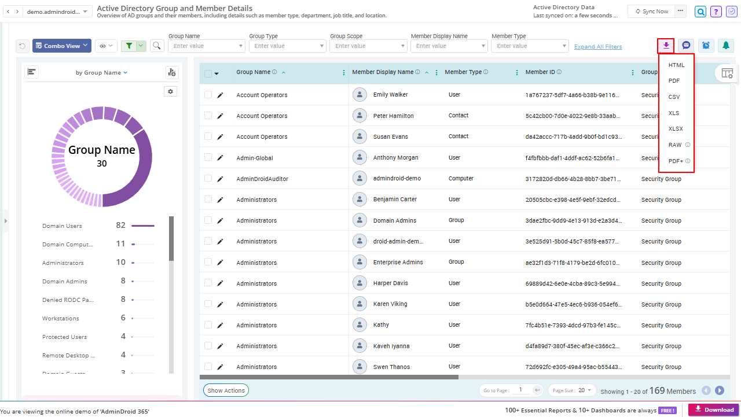Screen dimensions: 741x417
Task: Click the Member ID info icon
Action: point(559,72)
